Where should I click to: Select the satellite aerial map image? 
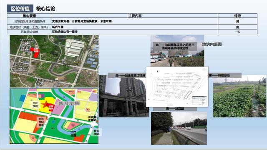pos(54,61)
